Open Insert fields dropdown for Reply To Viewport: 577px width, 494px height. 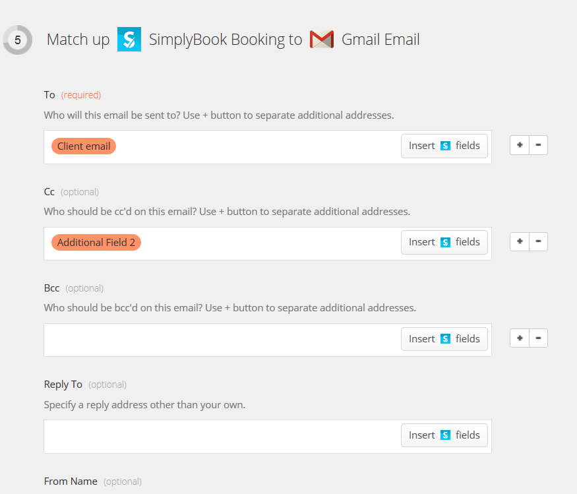[444, 435]
